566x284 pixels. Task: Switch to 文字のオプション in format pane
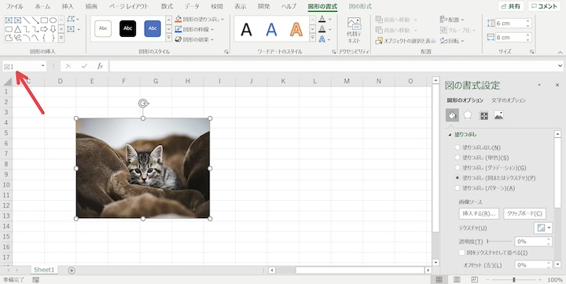coord(509,100)
